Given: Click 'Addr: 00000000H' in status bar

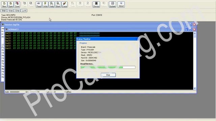Looking at the screenshot, I should (12, 92).
